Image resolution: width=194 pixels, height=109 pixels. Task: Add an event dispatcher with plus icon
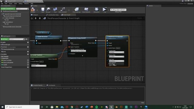[x=28, y=67]
